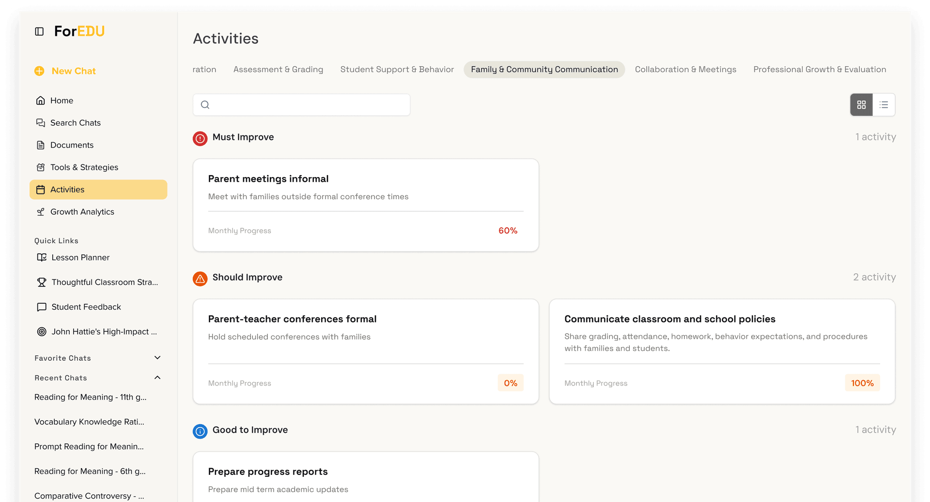Switch to grid view layout
The width and height of the screenshot is (930, 502).
click(861, 105)
